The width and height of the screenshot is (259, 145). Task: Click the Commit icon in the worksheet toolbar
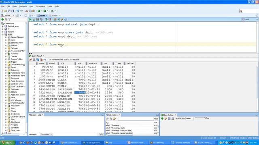pos(46,19)
